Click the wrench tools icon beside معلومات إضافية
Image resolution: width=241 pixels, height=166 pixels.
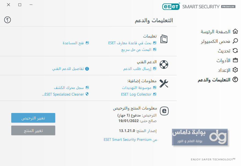point(164,84)
